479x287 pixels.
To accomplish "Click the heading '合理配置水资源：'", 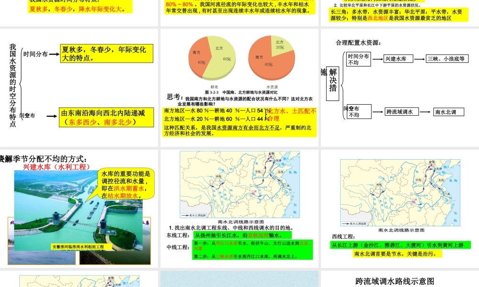I will (x=358, y=43).
